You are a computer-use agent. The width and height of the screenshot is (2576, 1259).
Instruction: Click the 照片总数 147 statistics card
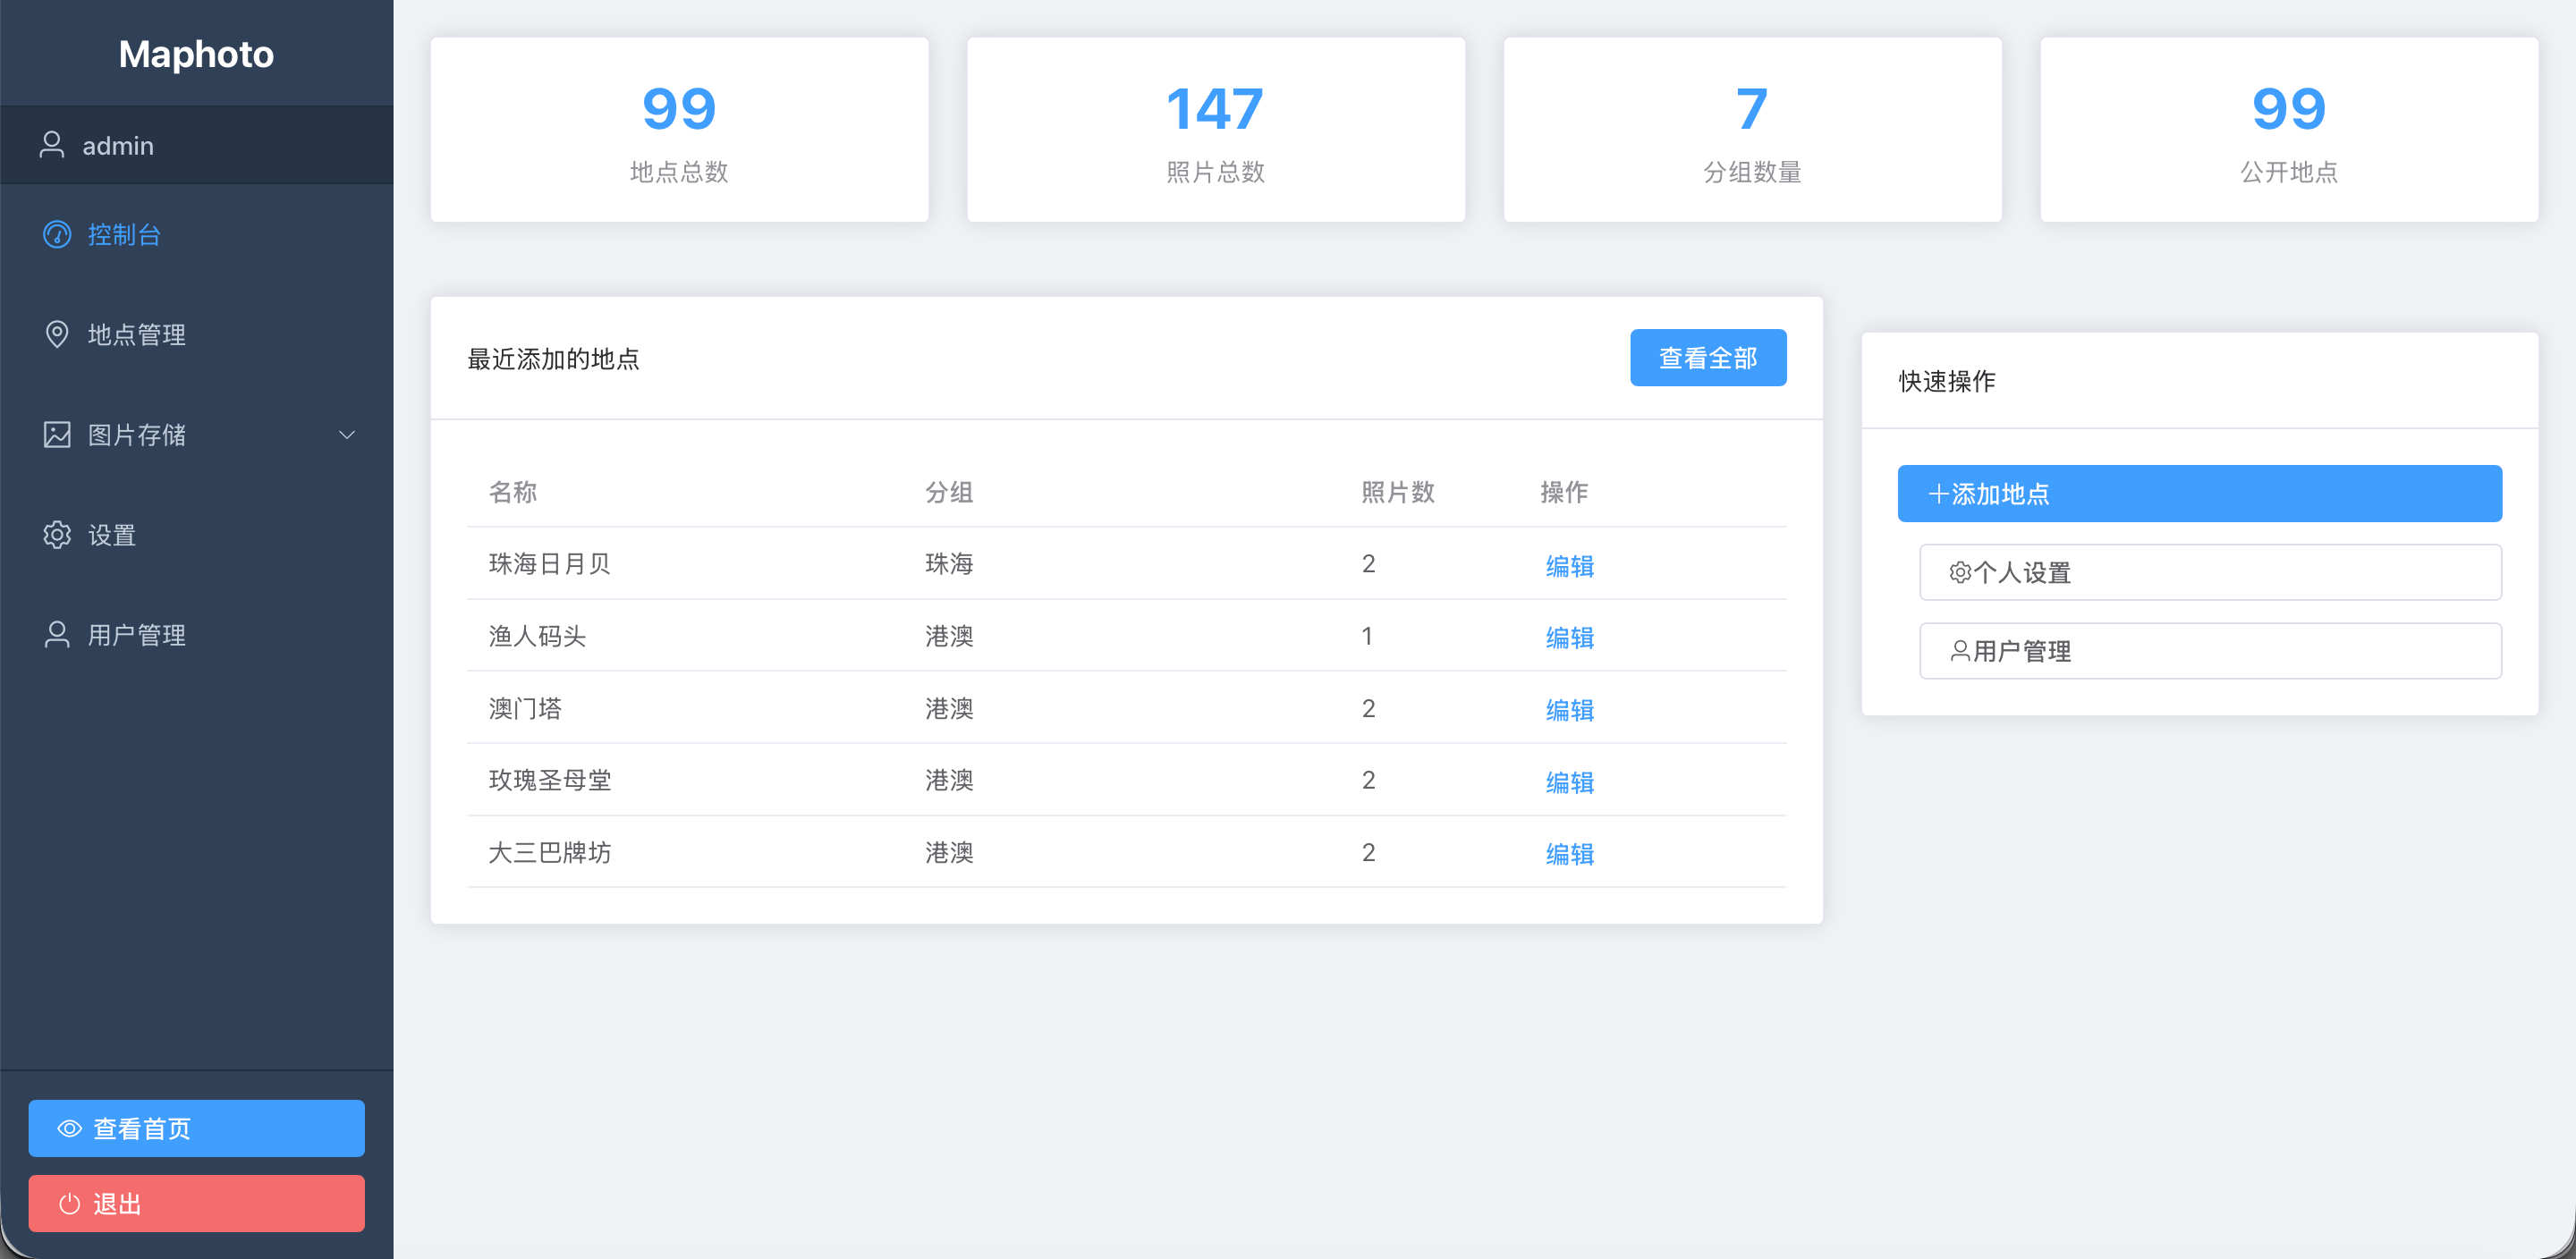[1215, 130]
